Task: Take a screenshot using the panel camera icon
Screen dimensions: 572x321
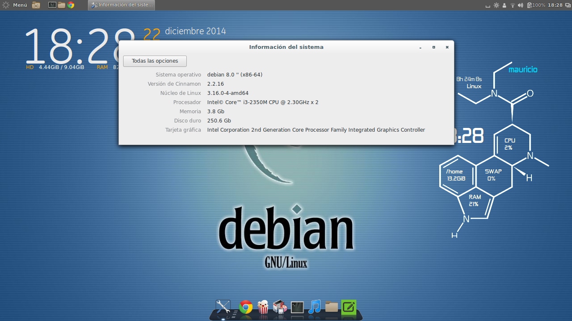Action: pos(36,5)
